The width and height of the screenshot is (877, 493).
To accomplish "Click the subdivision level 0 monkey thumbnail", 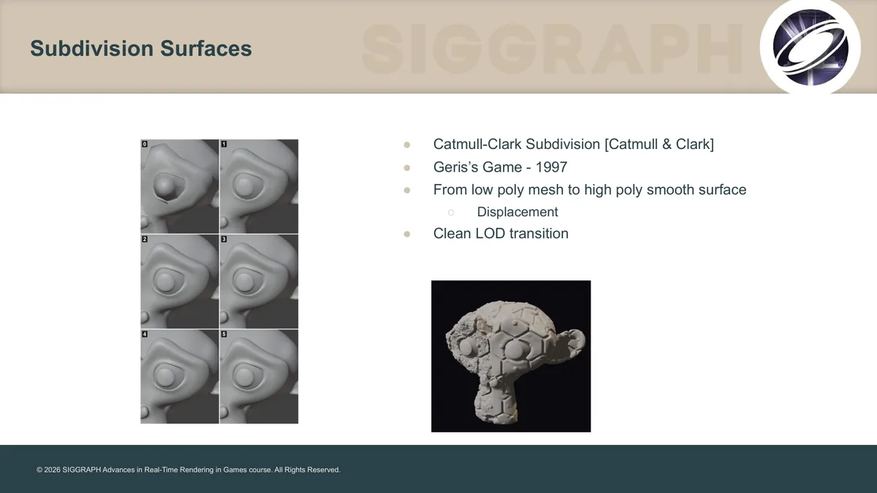I will [x=180, y=186].
